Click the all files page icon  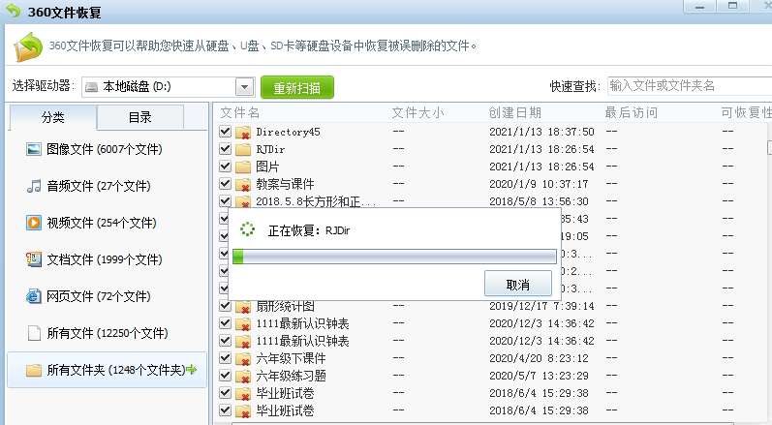point(34,333)
